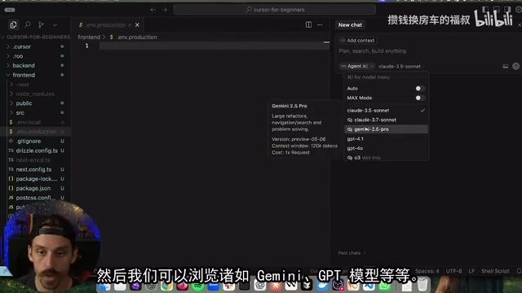
Task: Open the Past chats link
Action: pyautogui.click(x=352, y=253)
